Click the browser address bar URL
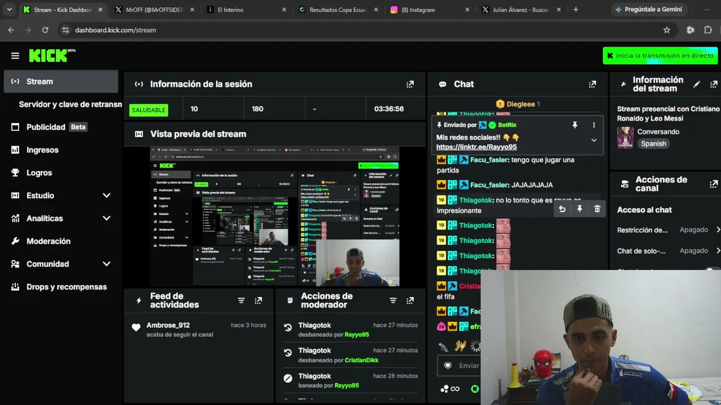The width and height of the screenshot is (721, 405). click(115, 30)
